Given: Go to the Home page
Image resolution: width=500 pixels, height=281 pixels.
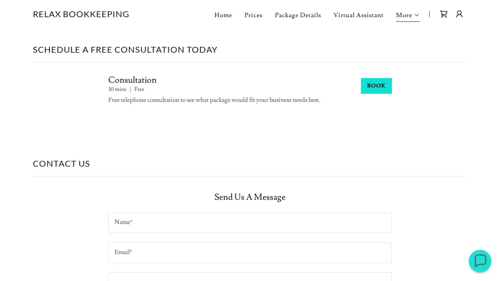Looking at the screenshot, I should (223, 15).
